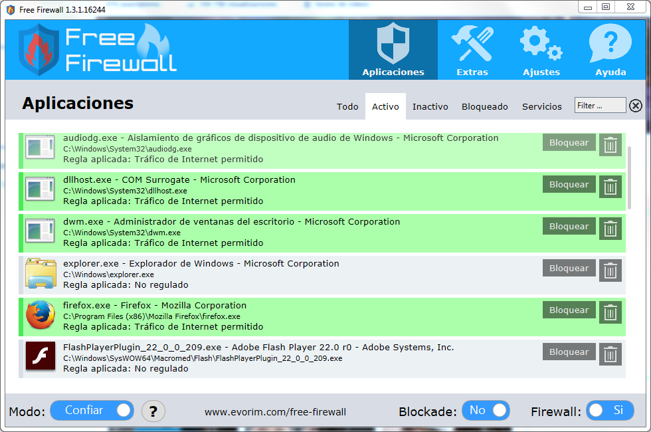This screenshot has width=651, height=432.
Task: Click path C:\Windows\explorer.exe
Action: 108,274
